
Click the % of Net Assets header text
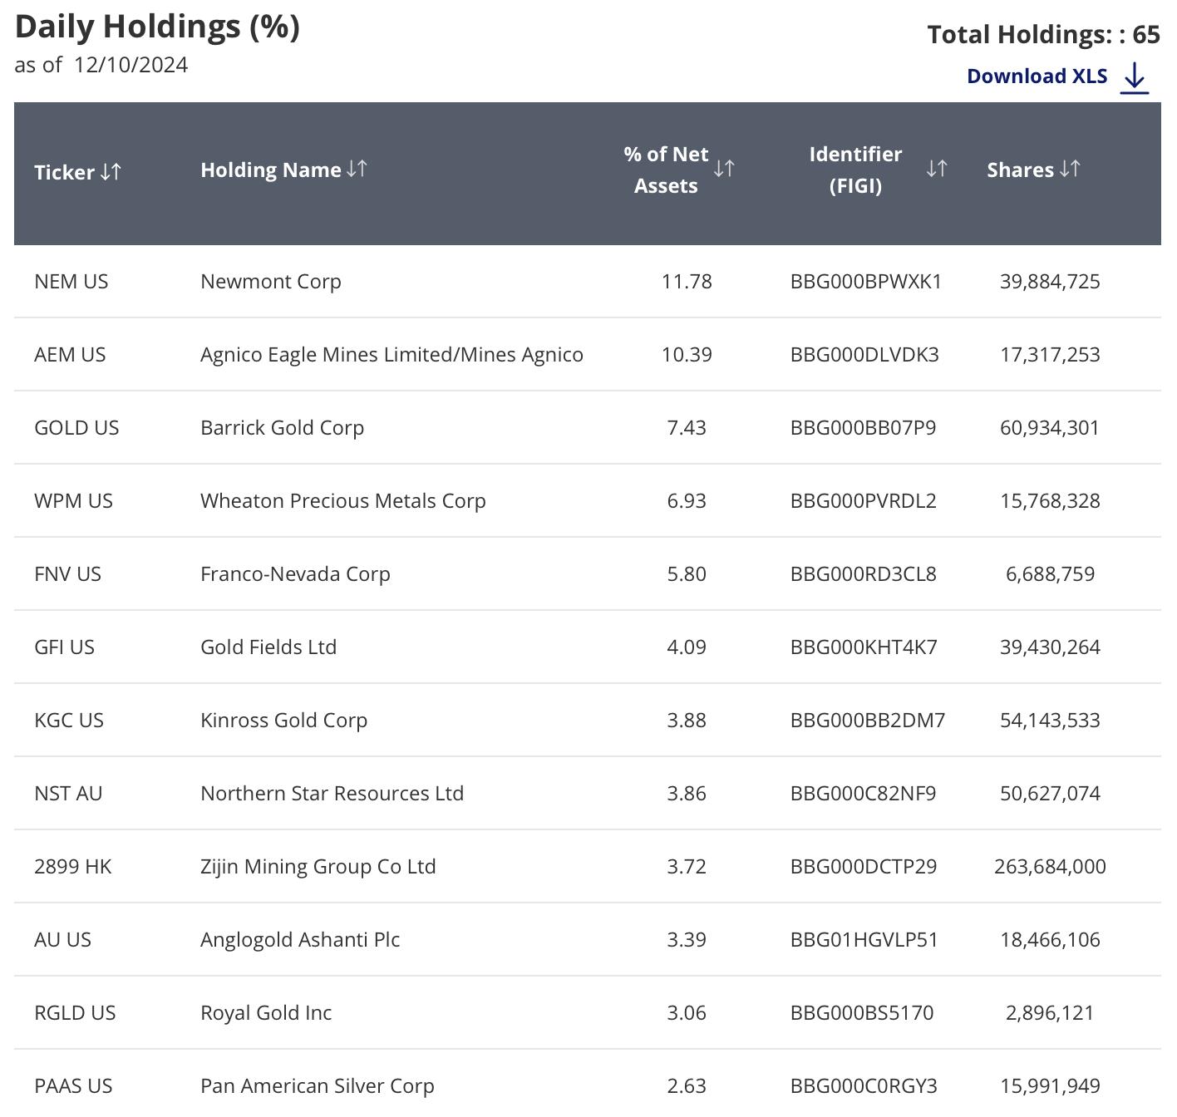(666, 170)
